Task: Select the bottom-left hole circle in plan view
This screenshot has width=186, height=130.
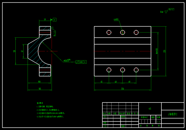Action: [x=109, y=70]
